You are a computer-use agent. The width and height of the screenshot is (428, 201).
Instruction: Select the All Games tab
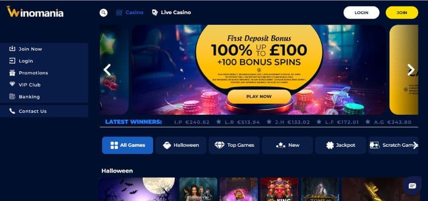127,145
